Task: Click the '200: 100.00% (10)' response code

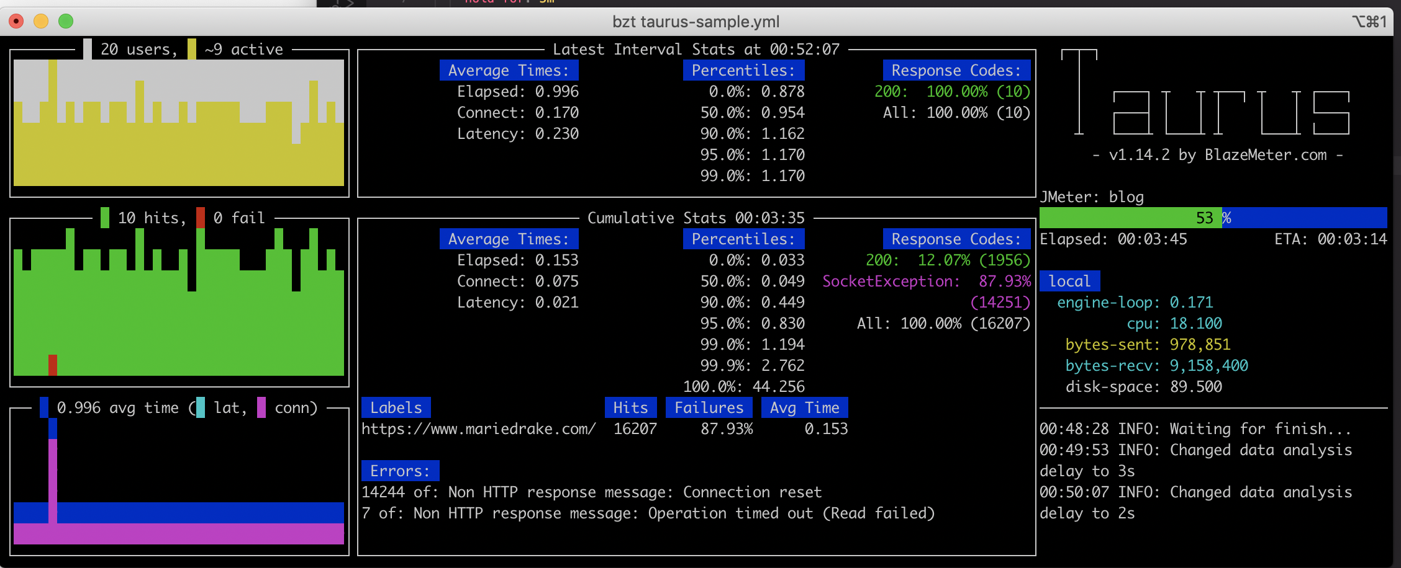Action: 953,91
